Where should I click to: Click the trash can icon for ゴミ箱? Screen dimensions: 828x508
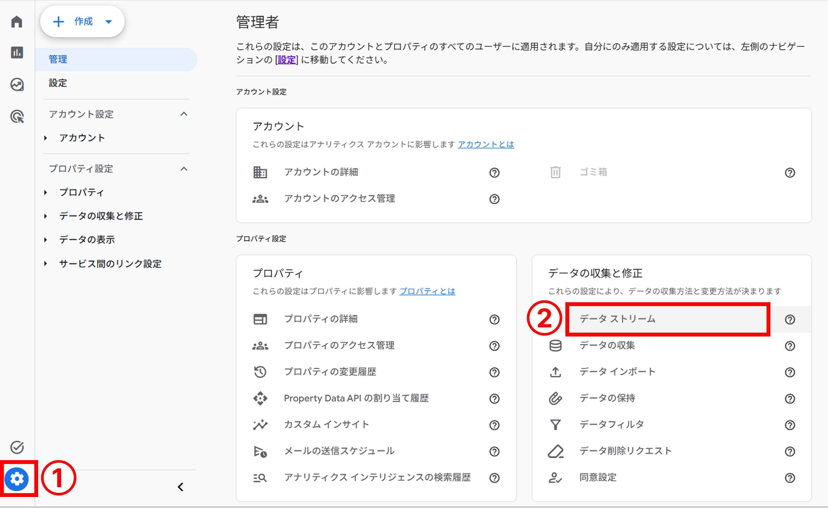(x=555, y=172)
